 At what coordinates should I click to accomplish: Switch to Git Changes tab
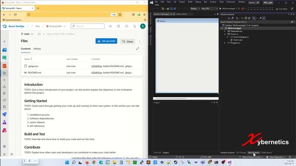(241, 153)
